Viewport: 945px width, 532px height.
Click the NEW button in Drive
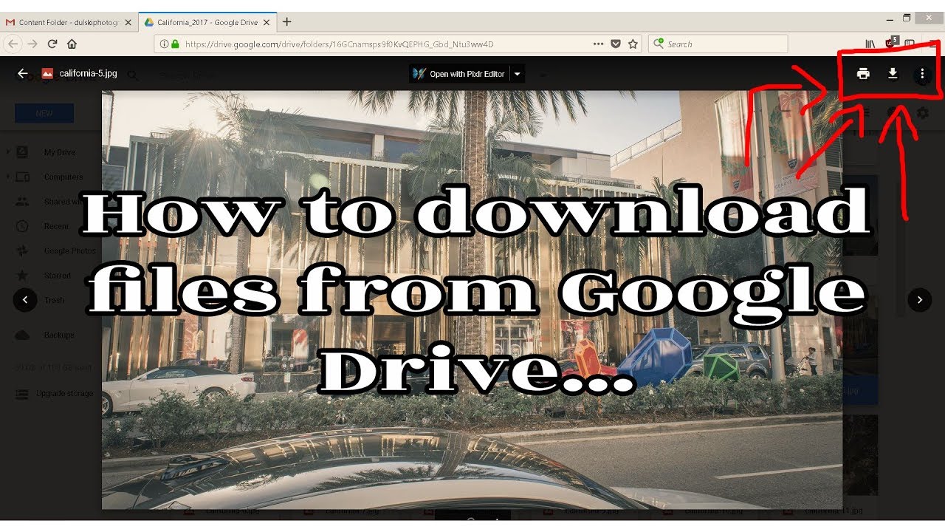coord(44,113)
